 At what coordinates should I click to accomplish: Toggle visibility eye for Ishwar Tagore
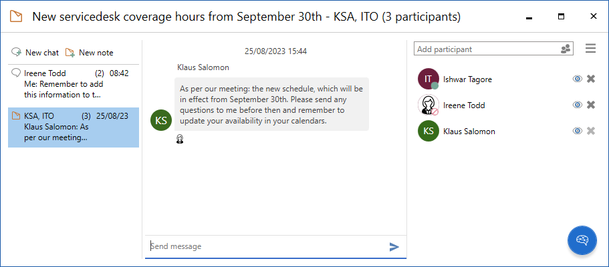(x=578, y=79)
